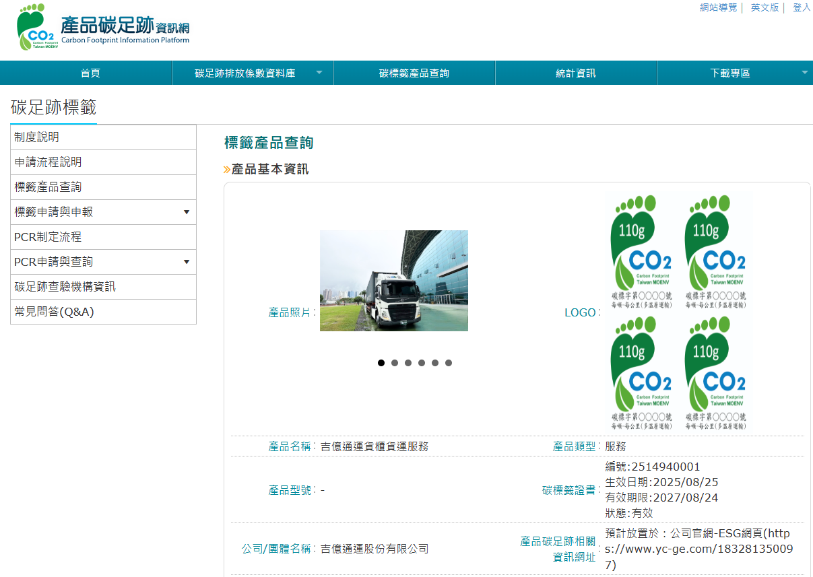Open the 網站導覽 link

(719, 7)
